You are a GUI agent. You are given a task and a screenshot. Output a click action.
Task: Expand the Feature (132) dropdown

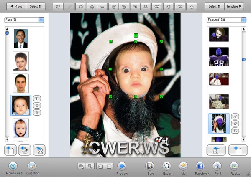point(243,20)
